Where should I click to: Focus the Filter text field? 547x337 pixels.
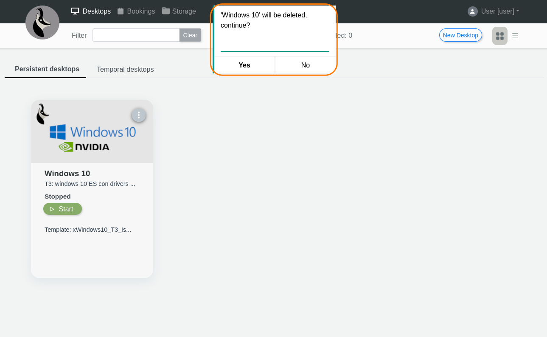point(136,35)
